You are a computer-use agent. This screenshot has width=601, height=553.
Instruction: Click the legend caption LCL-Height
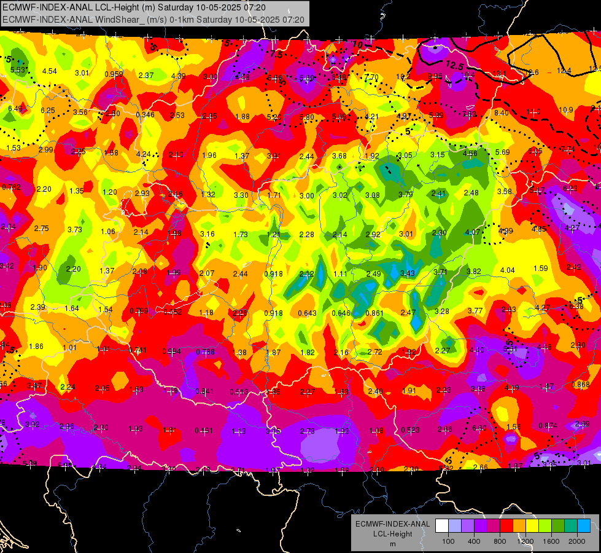(x=392, y=534)
